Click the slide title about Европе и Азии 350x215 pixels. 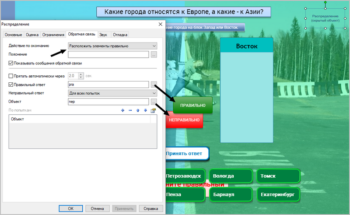184,12
